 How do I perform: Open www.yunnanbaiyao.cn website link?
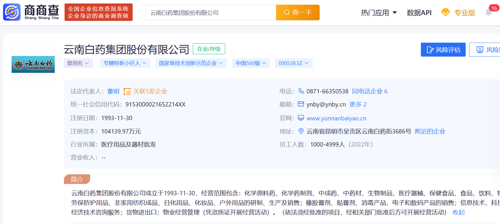coord(337,118)
